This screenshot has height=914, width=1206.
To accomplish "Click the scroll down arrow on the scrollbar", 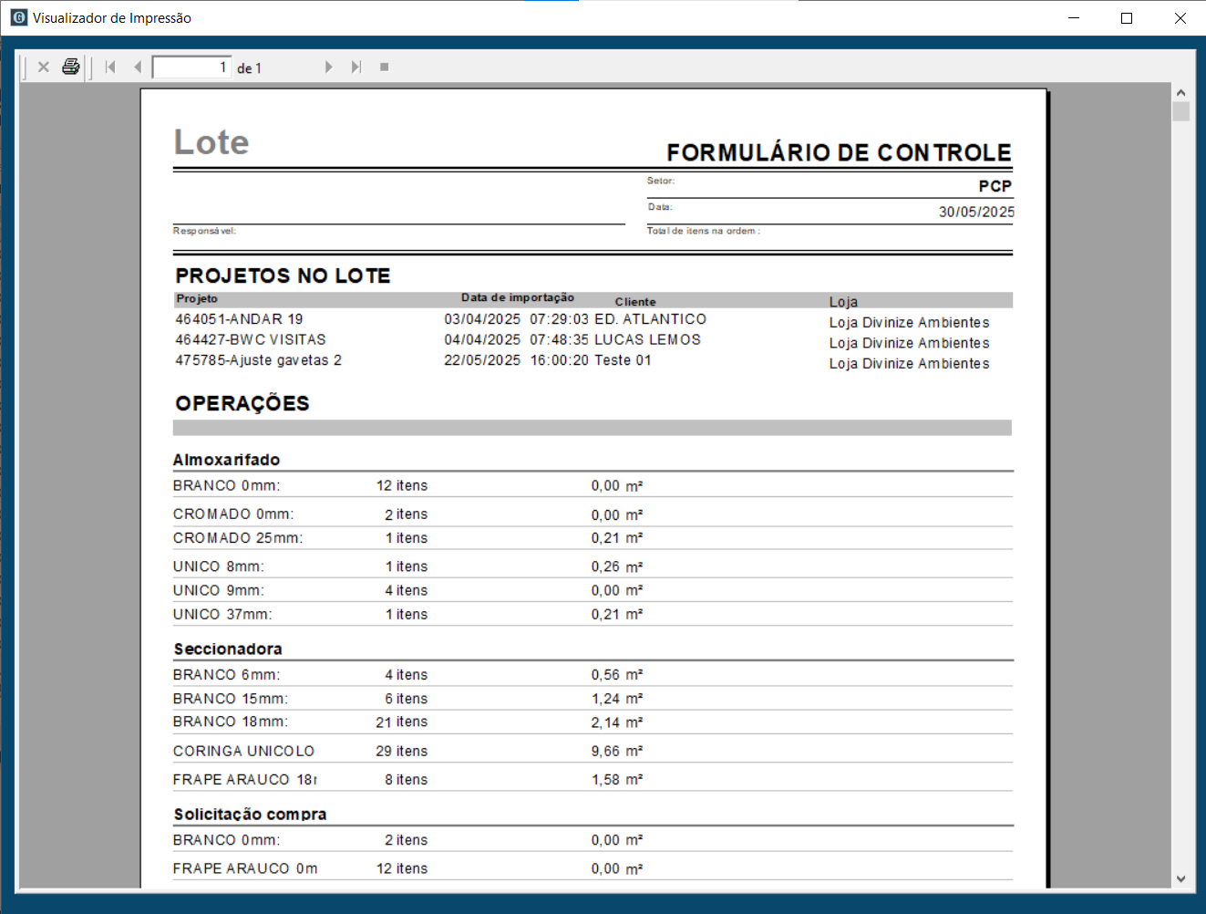I will tap(1180, 879).
